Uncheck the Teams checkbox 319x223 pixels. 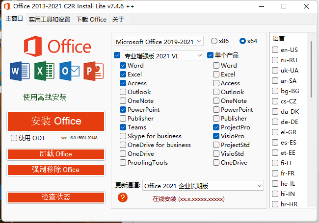[123, 127]
